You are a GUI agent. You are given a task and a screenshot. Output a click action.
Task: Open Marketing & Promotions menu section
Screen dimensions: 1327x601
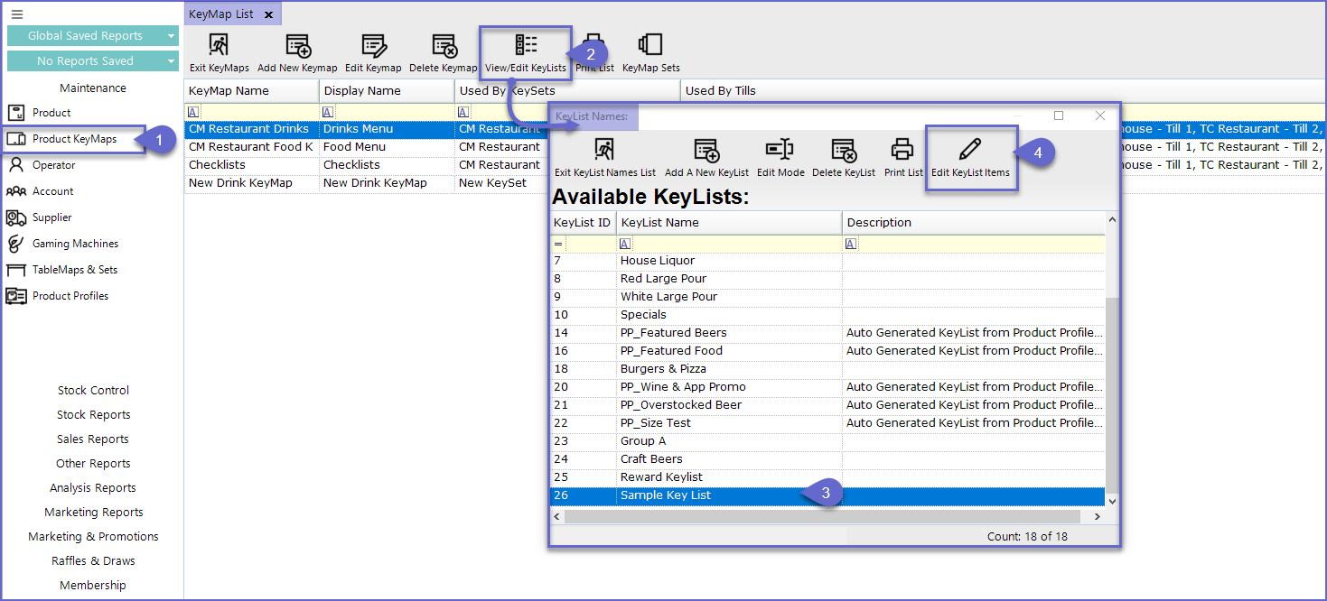93,537
